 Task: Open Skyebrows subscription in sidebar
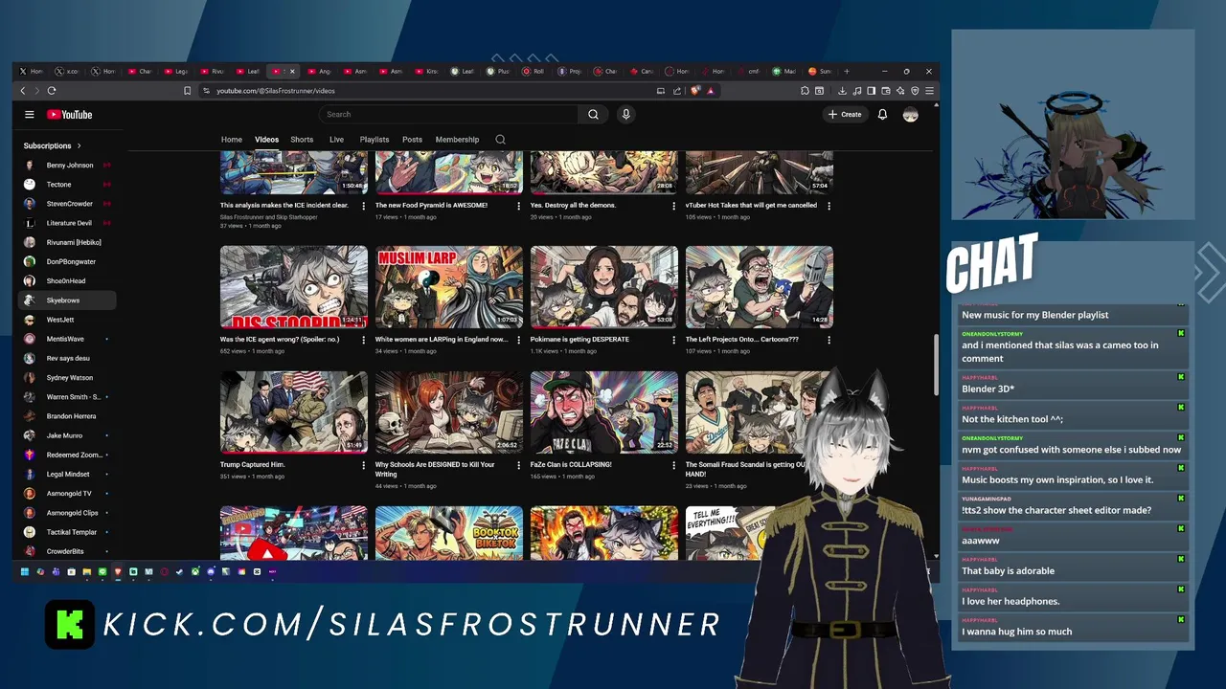67,300
